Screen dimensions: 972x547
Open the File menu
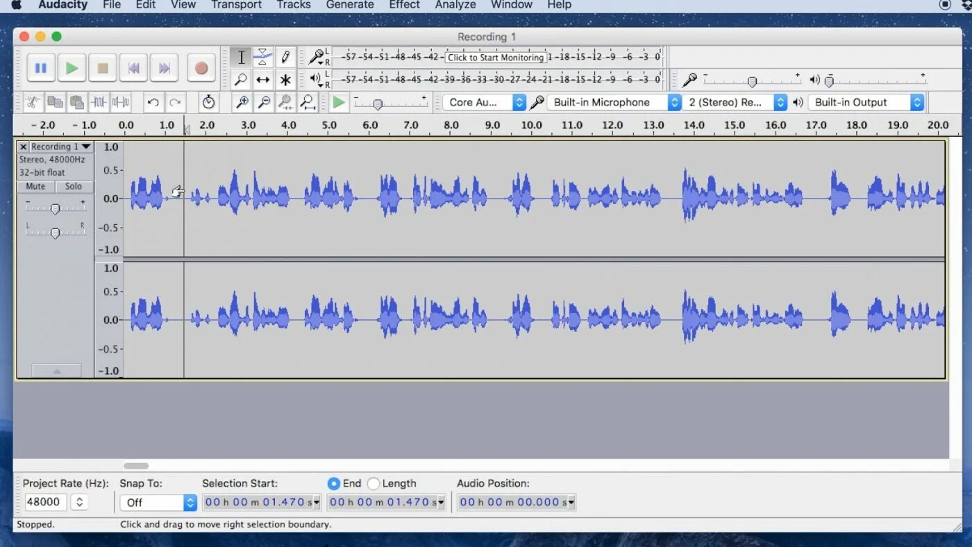pos(111,5)
